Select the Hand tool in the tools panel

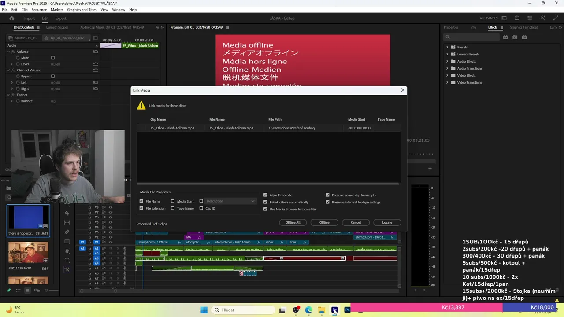[67, 251]
